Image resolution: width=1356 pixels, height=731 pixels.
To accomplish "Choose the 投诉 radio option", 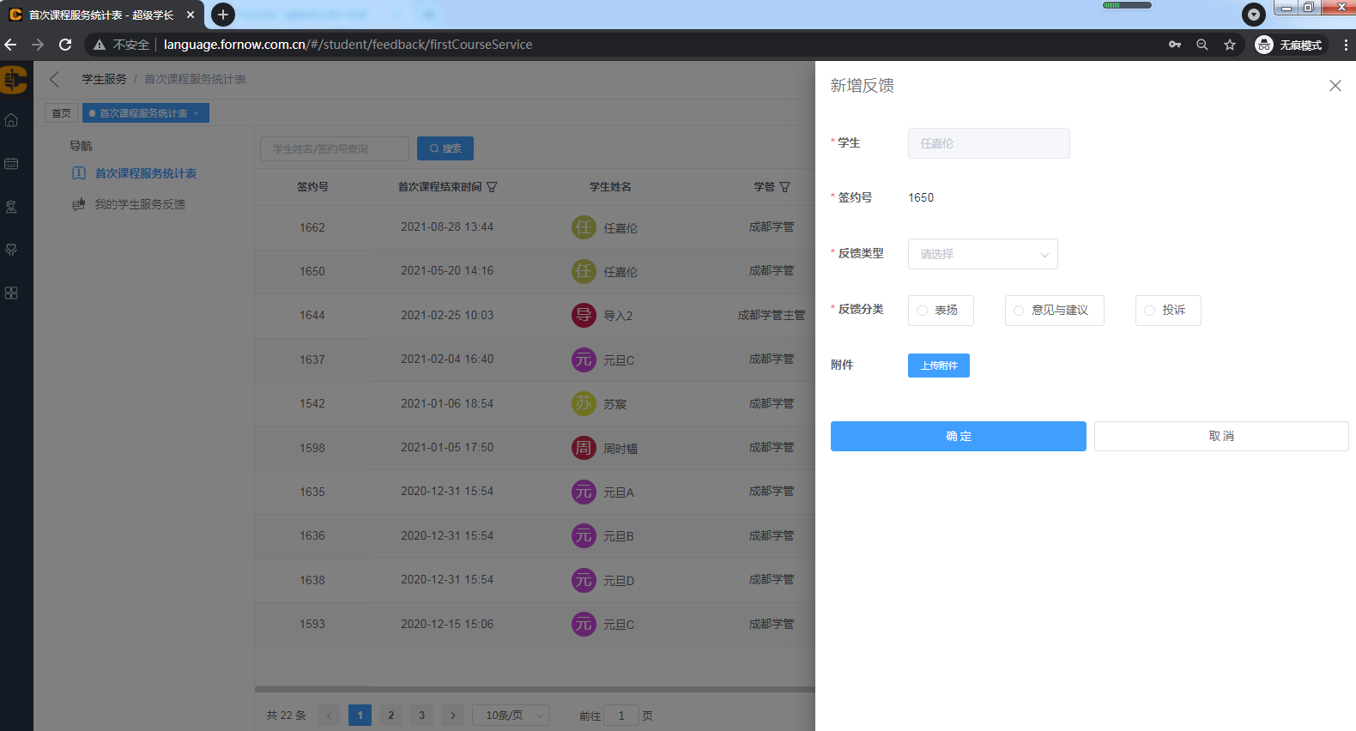I will pyautogui.click(x=1149, y=311).
